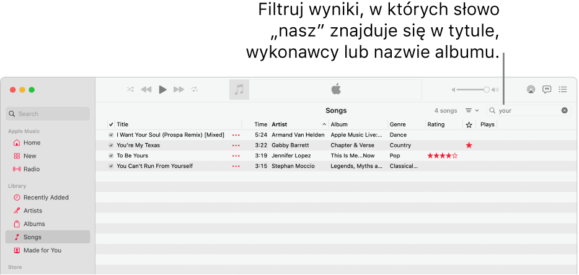The width and height of the screenshot is (579, 275).
Task: Click the Radio broadcast icon
Action: 17,170
